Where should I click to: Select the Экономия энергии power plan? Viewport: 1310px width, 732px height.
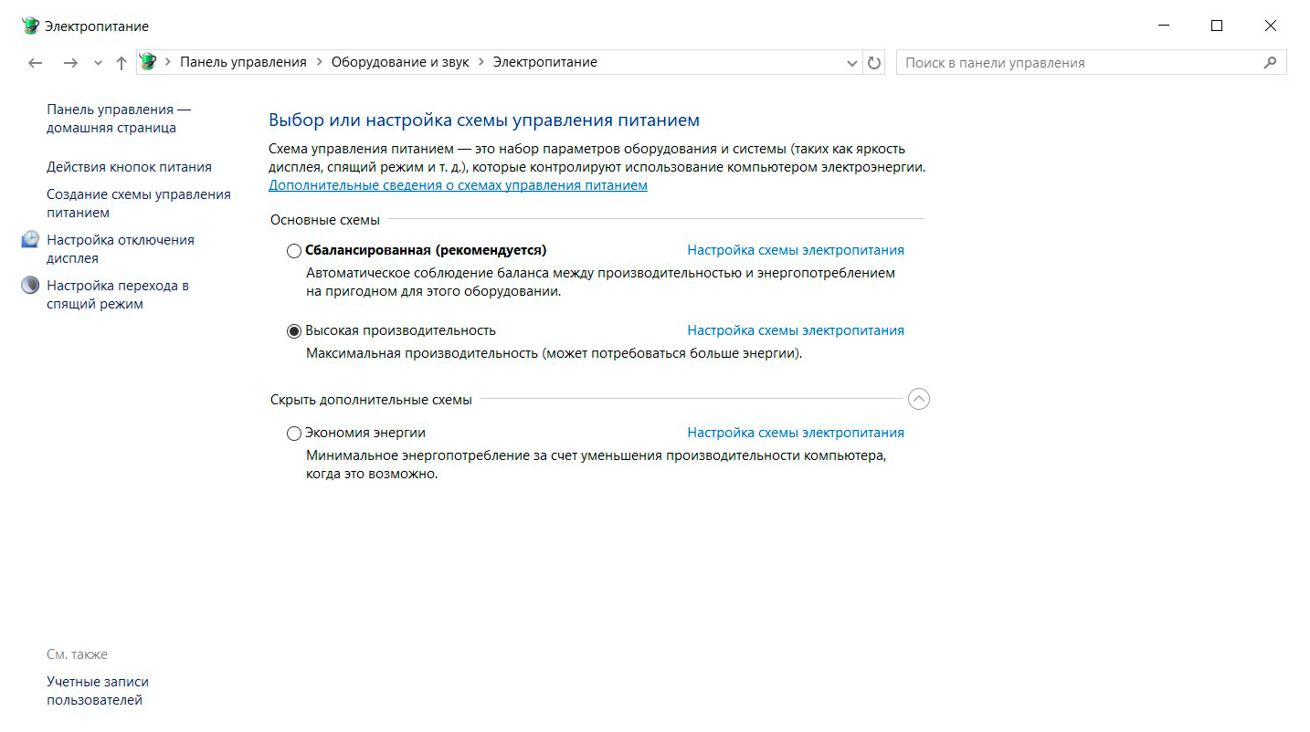tap(294, 434)
